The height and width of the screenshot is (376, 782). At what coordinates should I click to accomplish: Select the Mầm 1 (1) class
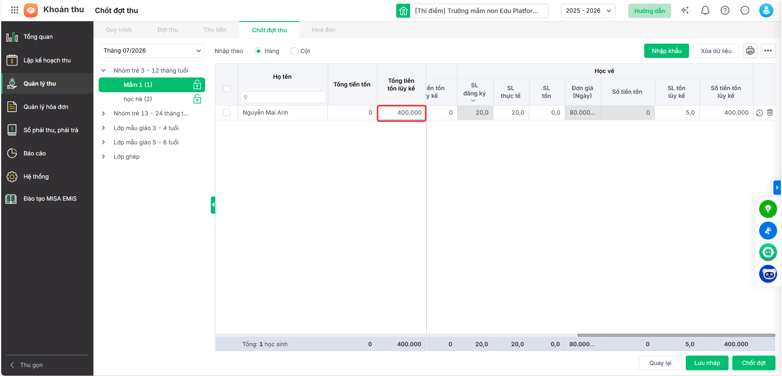click(x=152, y=85)
